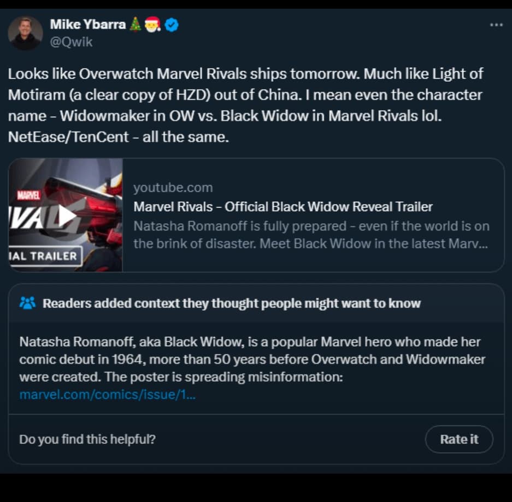The image size is (512, 502).
Task: Open the three-dot more options menu
Action: (x=496, y=25)
